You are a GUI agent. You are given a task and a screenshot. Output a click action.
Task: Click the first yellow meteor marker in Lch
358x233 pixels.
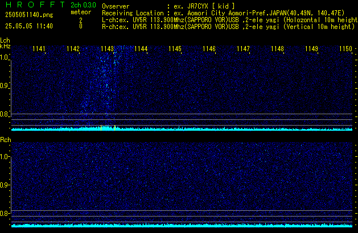click(x=101, y=128)
